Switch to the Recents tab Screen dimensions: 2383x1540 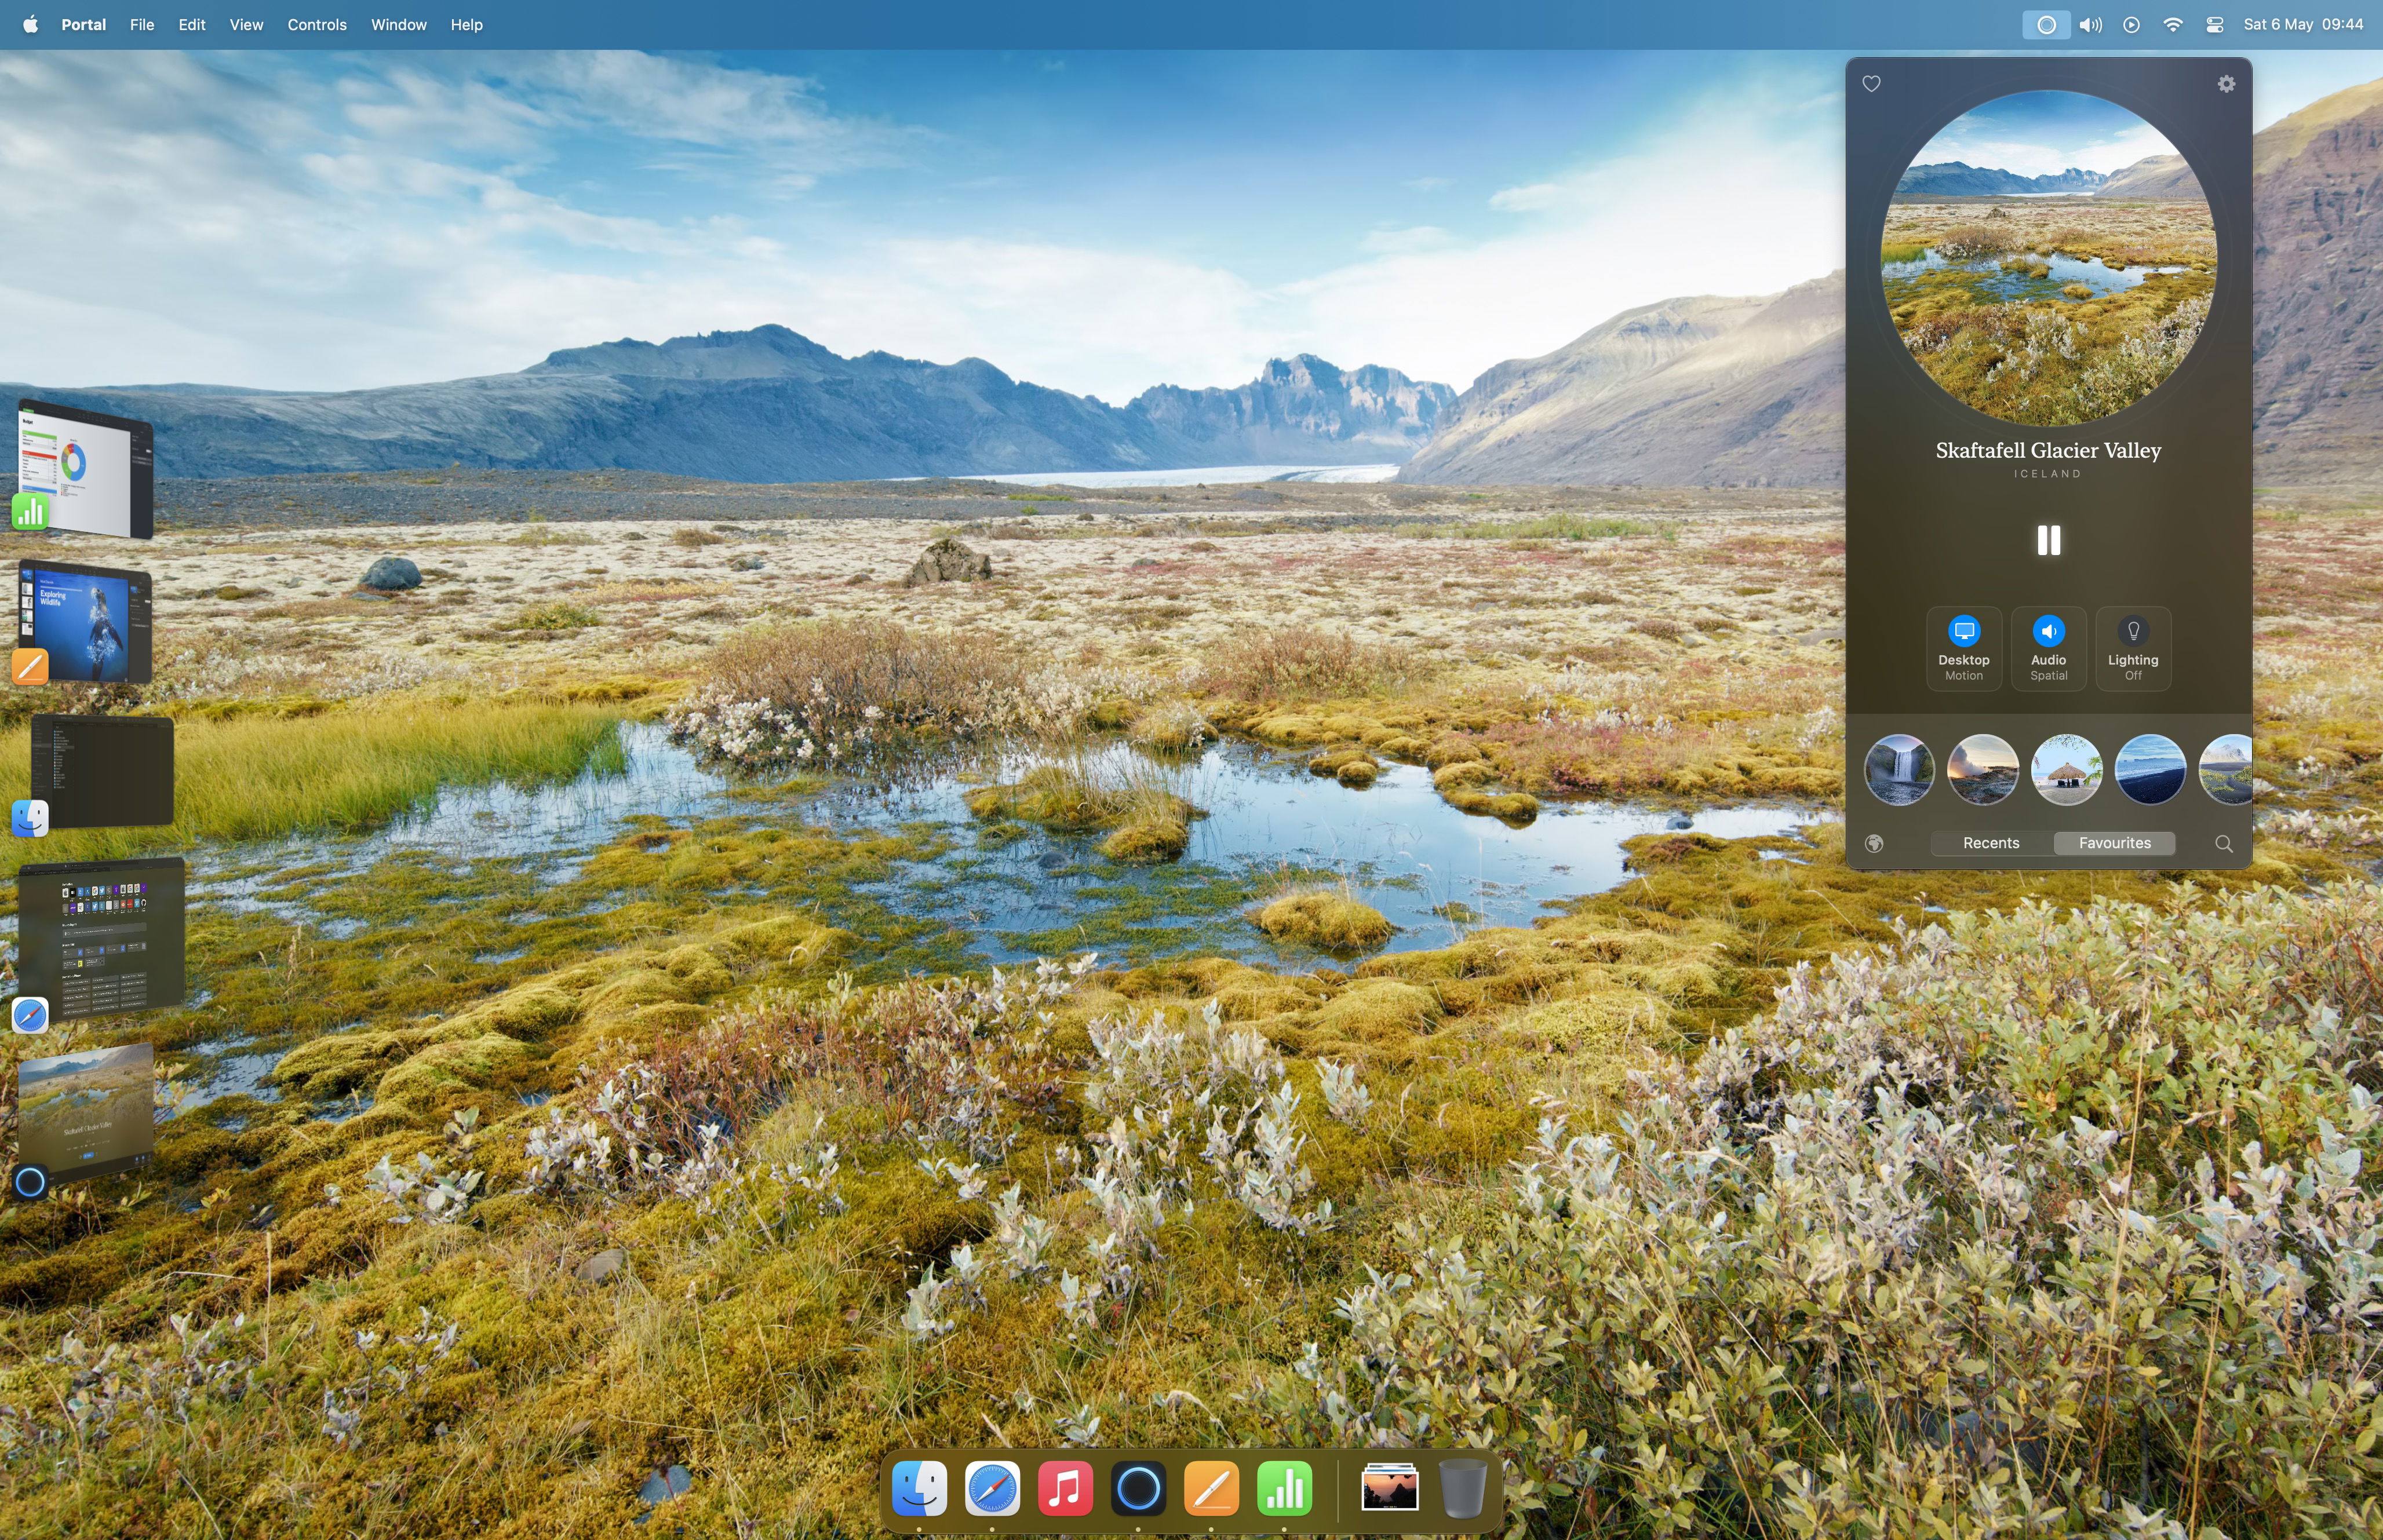pyautogui.click(x=1990, y=843)
